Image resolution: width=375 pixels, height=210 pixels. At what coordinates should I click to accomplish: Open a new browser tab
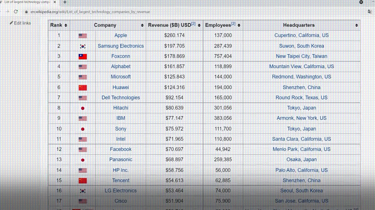(x=65, y=2)
